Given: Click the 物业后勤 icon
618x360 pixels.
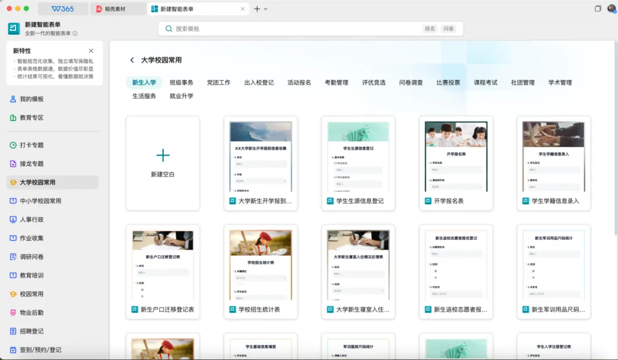Looking at the screenshot, I should (13, 313).
